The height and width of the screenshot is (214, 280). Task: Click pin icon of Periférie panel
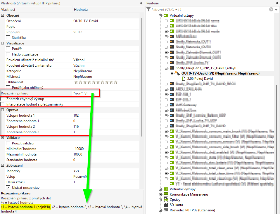tap(276, 3)
